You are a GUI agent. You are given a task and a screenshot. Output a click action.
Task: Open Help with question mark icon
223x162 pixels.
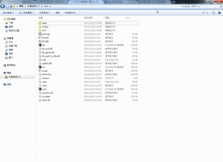(x=219, y=13)
